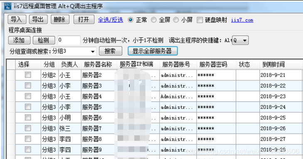This screenshot has width=303, height=159.
Task: Select the 小屏 radio button
Action: [x=176, y=20]
